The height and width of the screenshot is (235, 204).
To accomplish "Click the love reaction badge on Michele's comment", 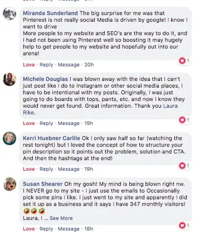I will pos(184,120).
